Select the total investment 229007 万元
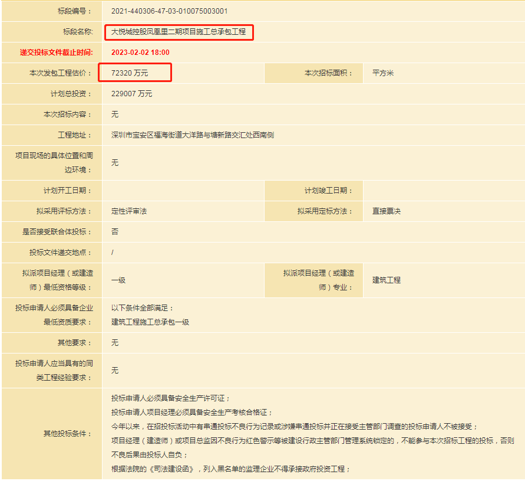525x481 pixels. point(131,94)
